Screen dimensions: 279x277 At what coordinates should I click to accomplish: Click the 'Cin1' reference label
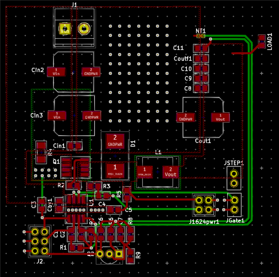(x=59, y=146)
